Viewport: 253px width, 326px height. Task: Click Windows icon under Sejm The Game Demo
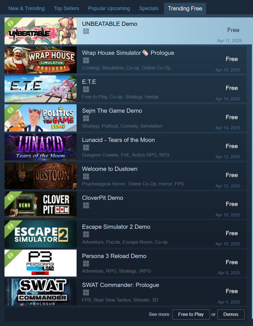pyautogui.click(x=86, y=118)
